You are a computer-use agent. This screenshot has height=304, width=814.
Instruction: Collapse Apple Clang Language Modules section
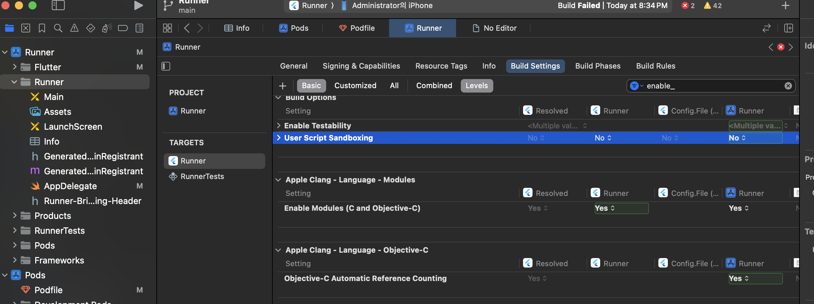278,180
